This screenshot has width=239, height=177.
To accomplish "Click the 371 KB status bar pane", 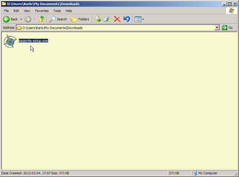I will click(x=180, y=173).
